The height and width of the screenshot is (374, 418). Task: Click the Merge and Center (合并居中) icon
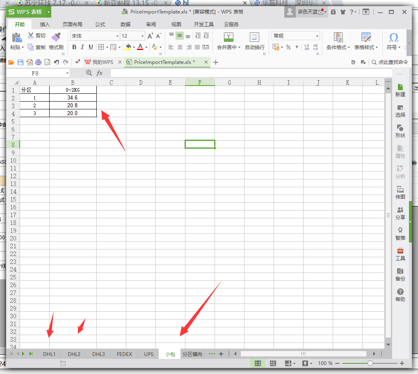click(228, 37)
